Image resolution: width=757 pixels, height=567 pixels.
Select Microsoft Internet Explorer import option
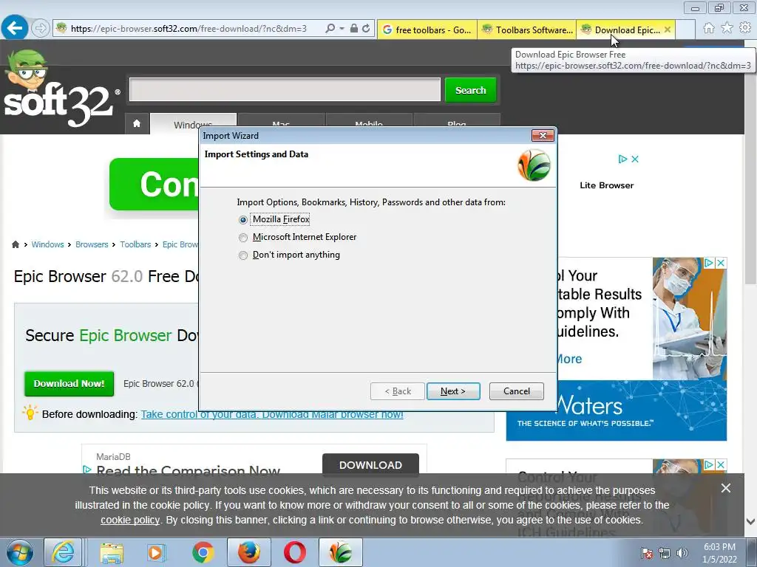(297, 237)
